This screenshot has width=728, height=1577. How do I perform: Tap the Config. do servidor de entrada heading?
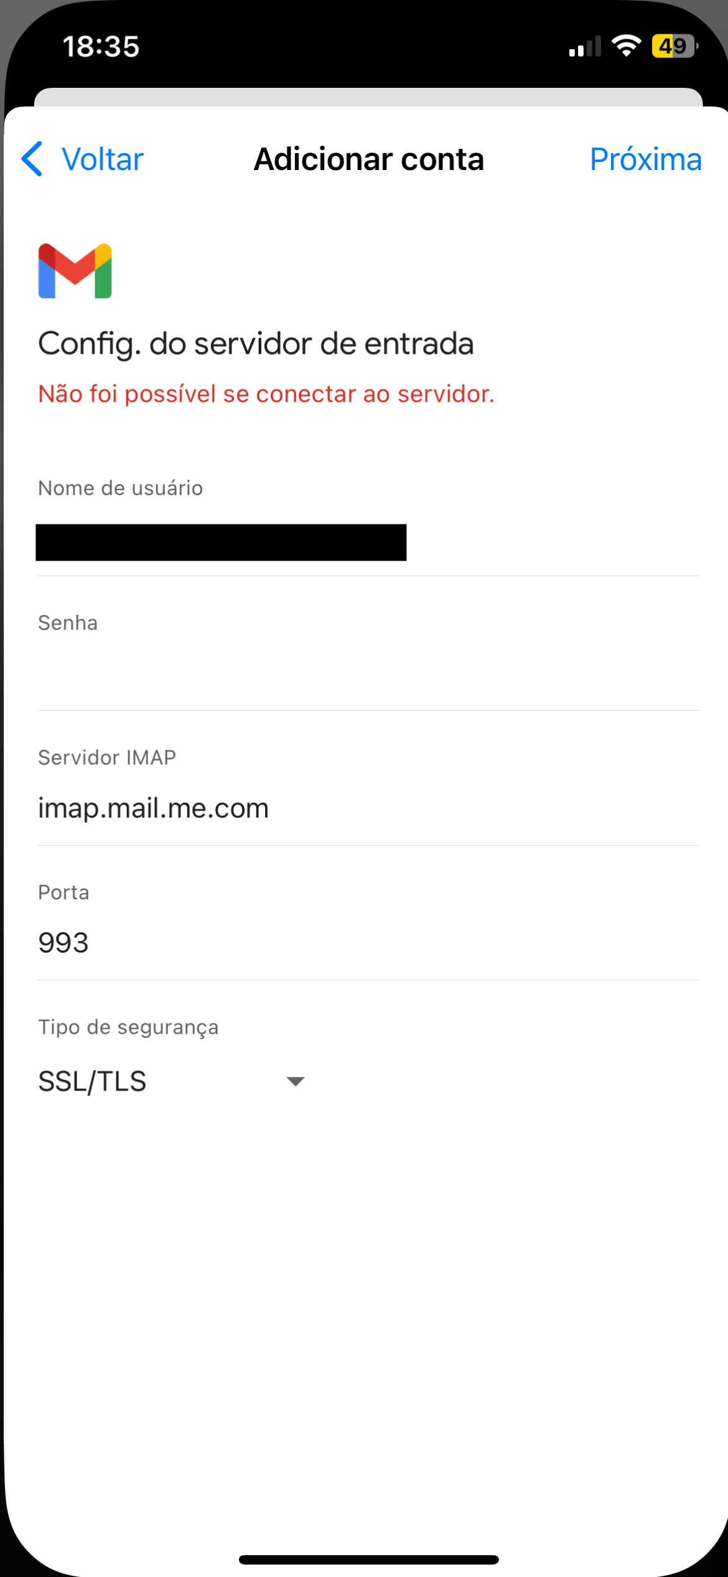[x=256, y=344]
